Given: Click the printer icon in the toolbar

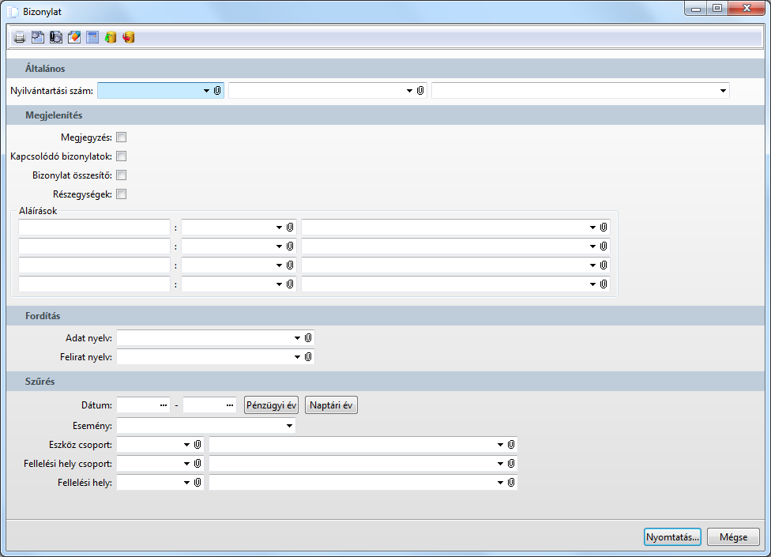Looking at the screenshot, I should click(20, 37).
